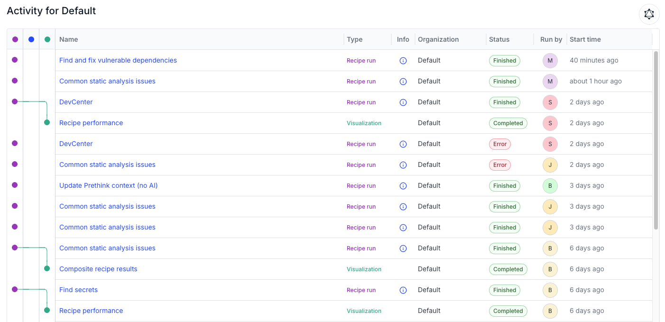This screenshot has width=665, height=322.
Task: Click Completed badge on Composite recipe results row
Action: click(508, 269)
